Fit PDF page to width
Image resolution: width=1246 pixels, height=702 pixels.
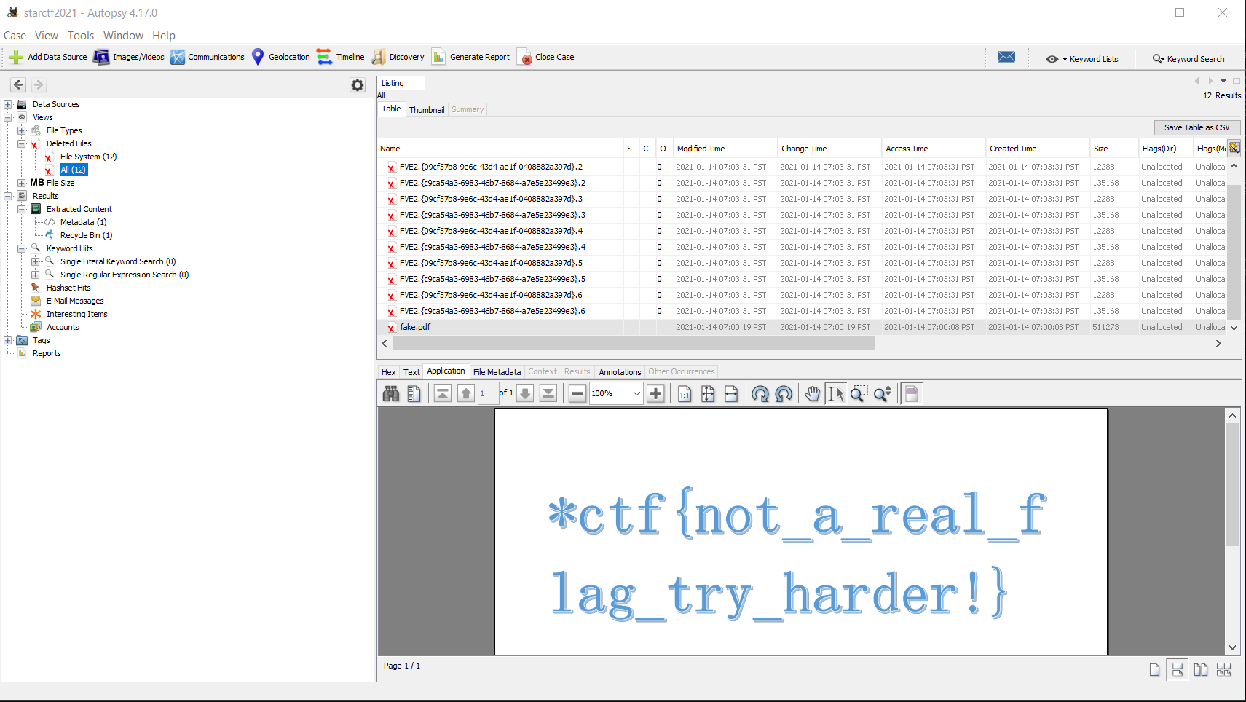tap(731, 394)
